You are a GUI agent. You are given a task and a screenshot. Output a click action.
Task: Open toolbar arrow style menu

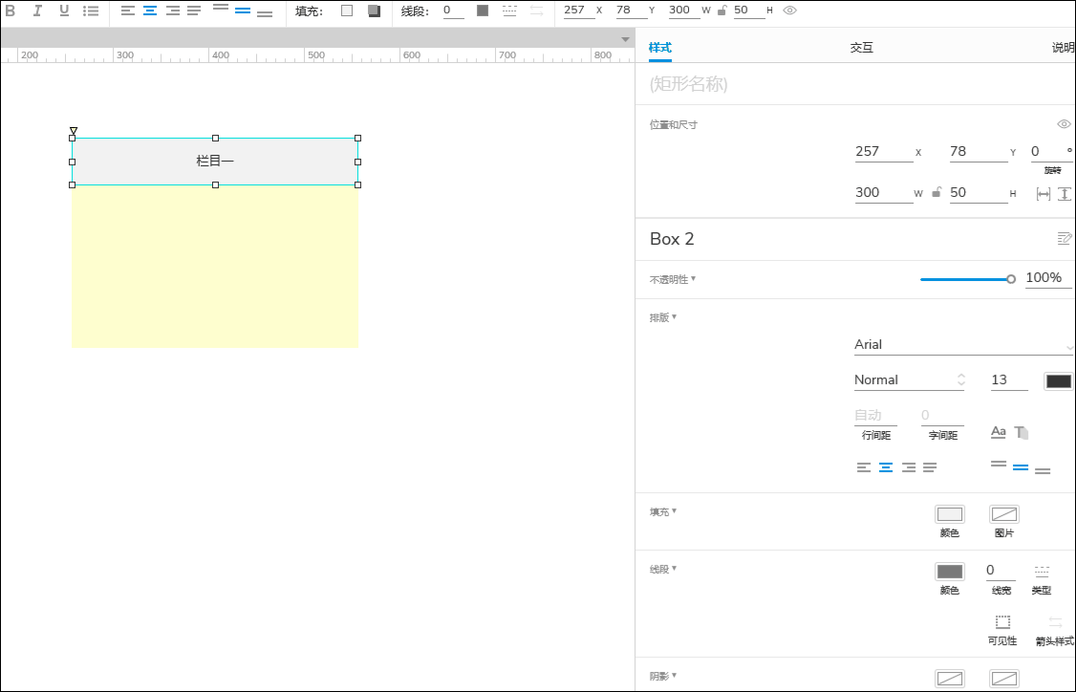tap(537, 11)
